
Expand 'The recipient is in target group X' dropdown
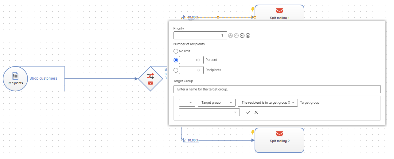[x=267, y=103]
